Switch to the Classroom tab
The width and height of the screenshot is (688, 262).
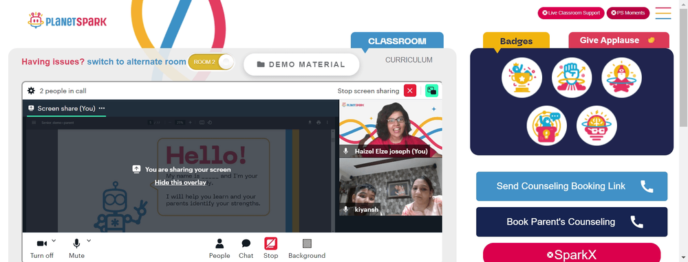point(397,41)
